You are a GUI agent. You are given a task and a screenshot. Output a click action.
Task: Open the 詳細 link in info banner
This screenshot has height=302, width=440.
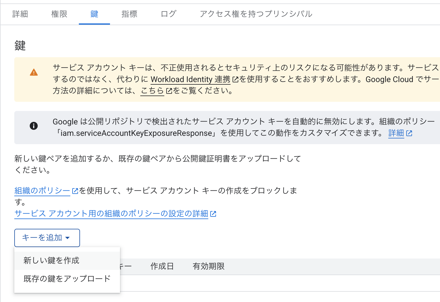coord(396,133)
